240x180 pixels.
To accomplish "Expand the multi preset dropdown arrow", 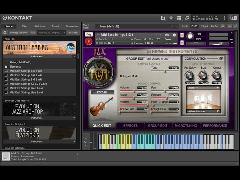I will pyautogui.click(x=97, y=26).
